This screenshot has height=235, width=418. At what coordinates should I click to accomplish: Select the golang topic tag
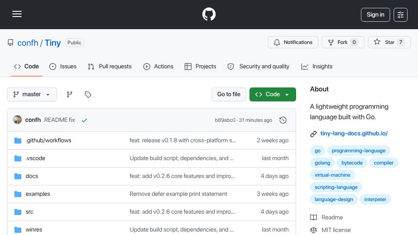pos(322,163)
